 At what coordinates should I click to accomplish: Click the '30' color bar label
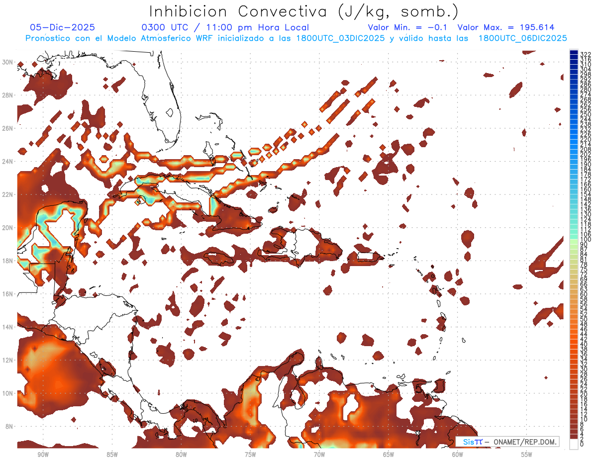tap(584, 369)
